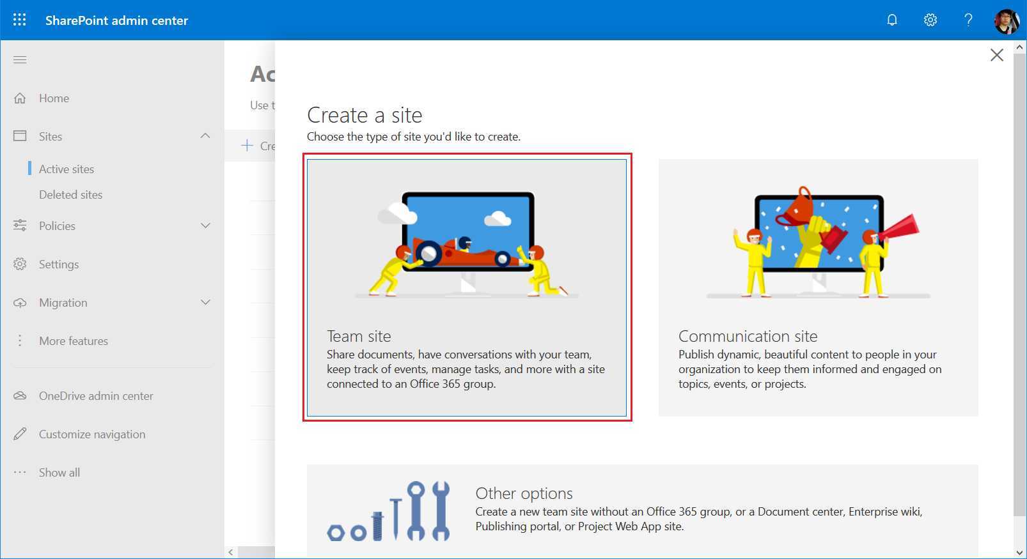1027x559 pixels.
Task: Click SharePoint admin center title
Action: tap(116, 20)
